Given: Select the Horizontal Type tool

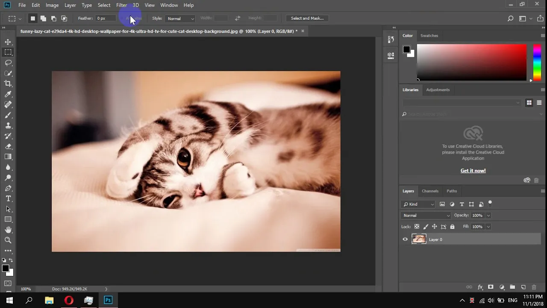Looking at the screenshot, I should (x=8, y=199).
